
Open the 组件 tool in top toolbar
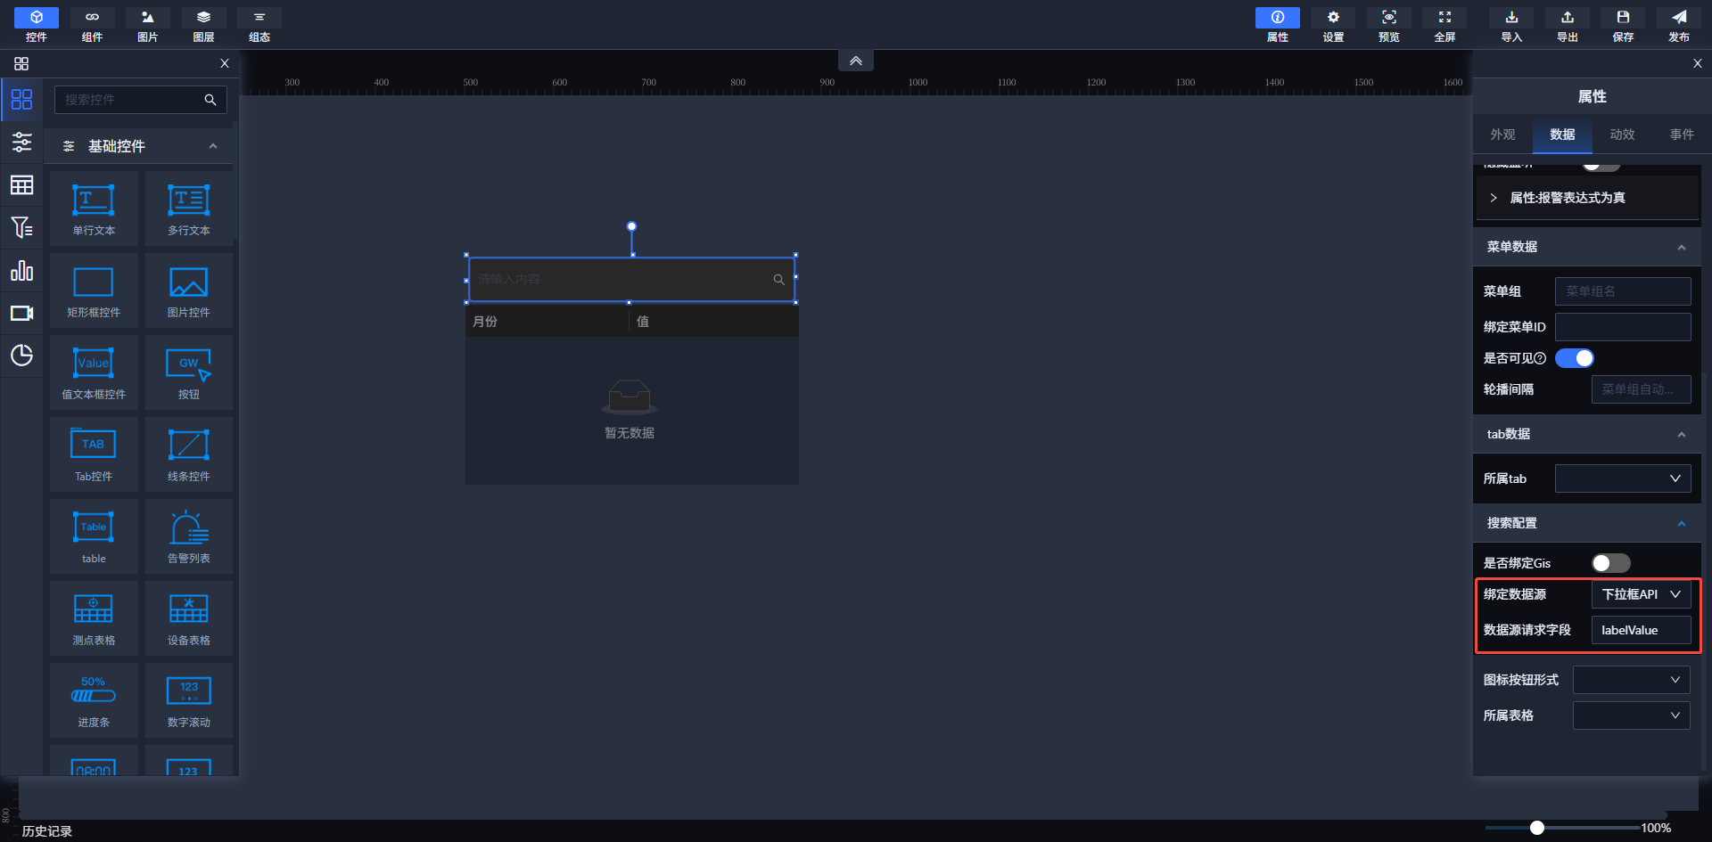tap(92, 25)
